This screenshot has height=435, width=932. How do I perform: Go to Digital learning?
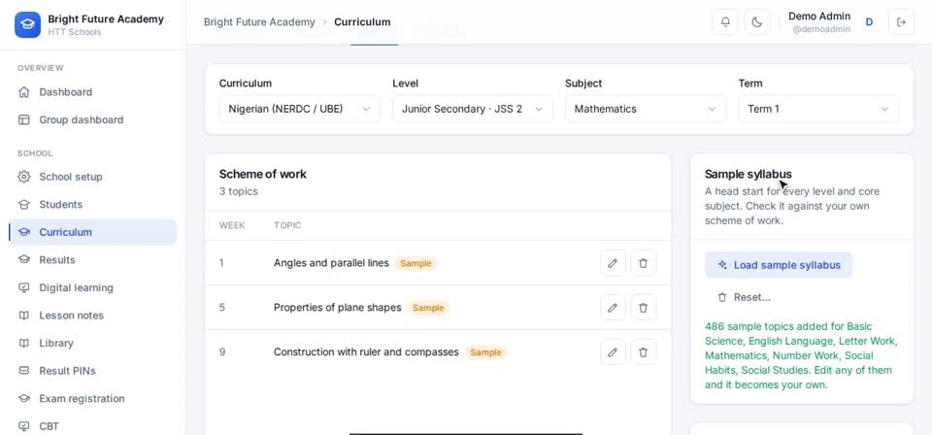click(x=93, y=287)
